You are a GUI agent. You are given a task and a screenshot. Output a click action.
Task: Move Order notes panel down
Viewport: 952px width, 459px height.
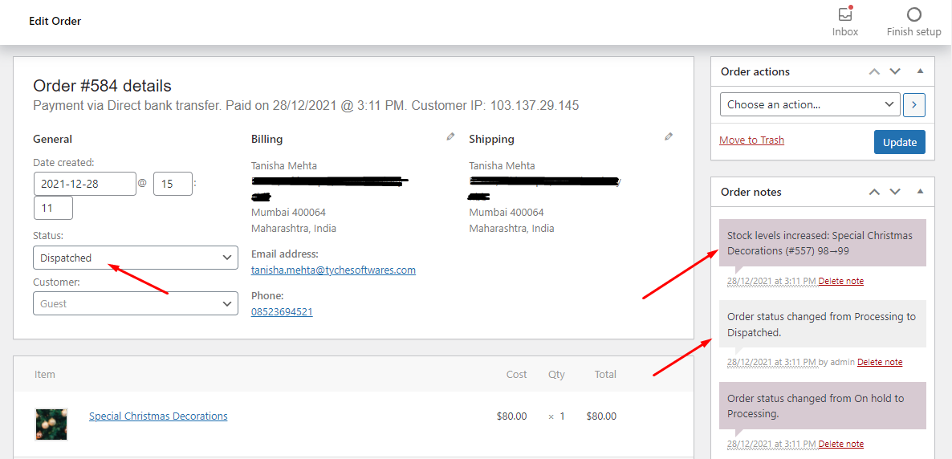tap(895, 192)
